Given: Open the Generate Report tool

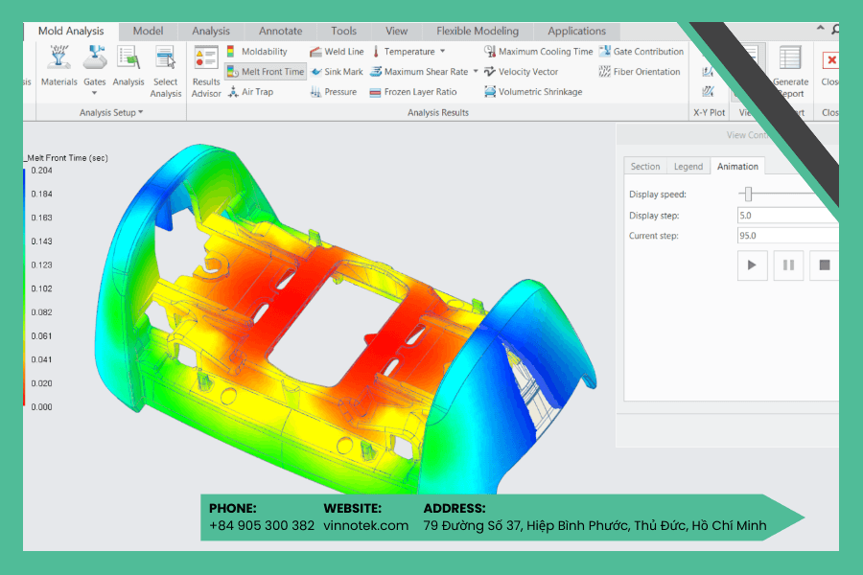Looking at the screenshot, I should pos(791,72).
